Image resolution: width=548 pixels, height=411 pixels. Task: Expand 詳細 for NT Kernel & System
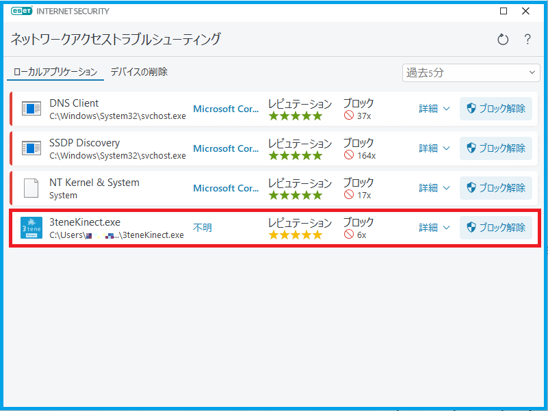(x=434, y=188)
